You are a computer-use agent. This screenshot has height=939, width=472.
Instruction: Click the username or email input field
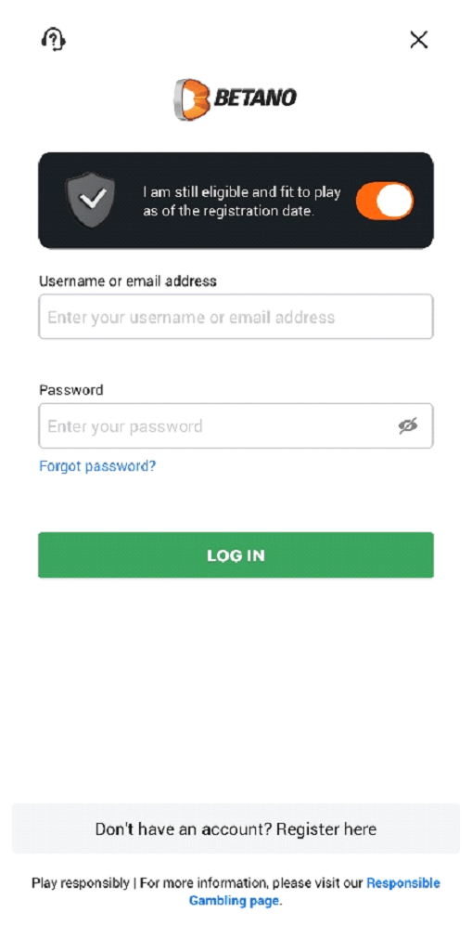click(236, 317)
